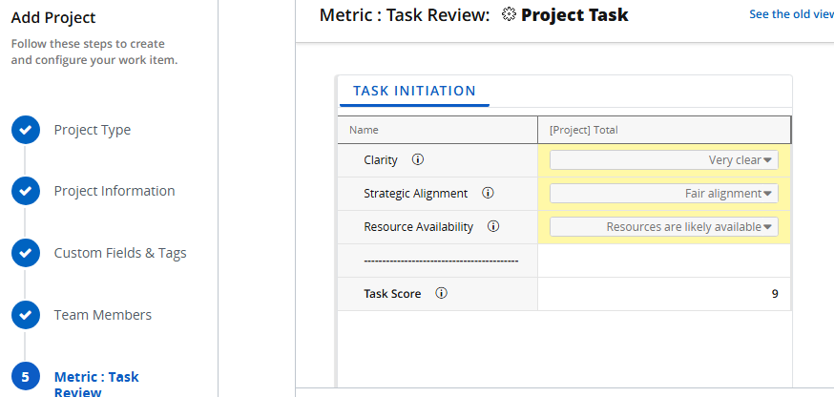
Task: Click the Project Information step checkmark circle
Action: click(x=26, y=191)
